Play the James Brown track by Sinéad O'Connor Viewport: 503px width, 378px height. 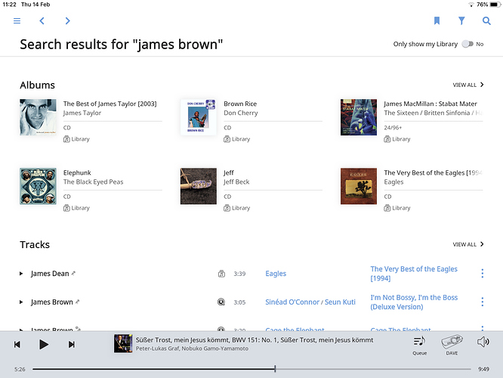click(21, 302)
